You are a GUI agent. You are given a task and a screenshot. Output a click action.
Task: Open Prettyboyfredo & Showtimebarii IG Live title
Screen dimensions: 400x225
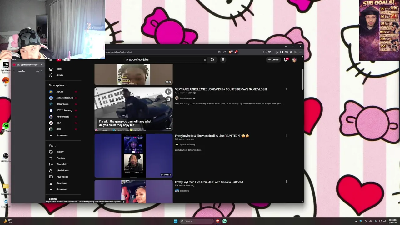[212, 136]
